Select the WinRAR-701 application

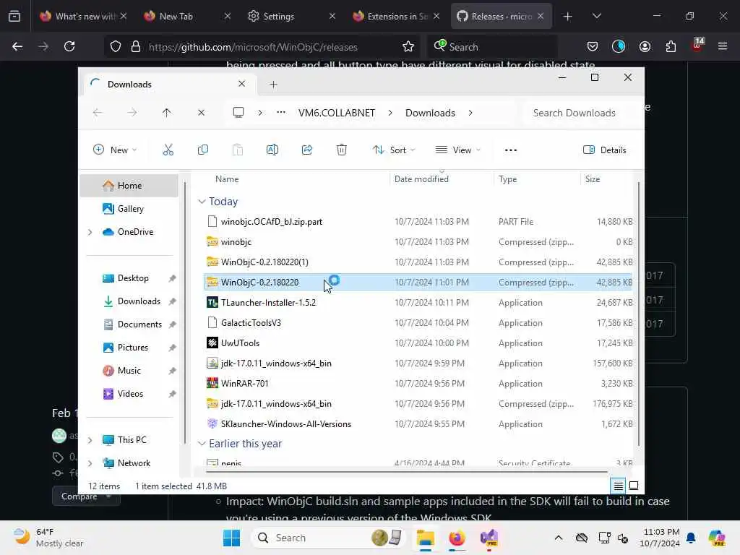tap(418, 384)
